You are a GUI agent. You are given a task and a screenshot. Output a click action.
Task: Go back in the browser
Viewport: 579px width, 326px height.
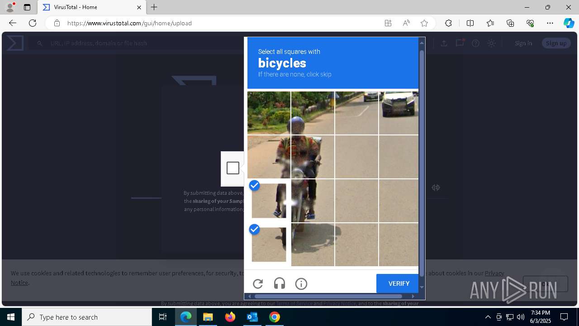pyautogui.click(x=13, y=23)
